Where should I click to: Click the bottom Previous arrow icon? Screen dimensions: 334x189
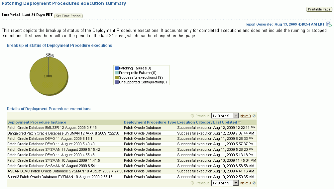point(192,183)
